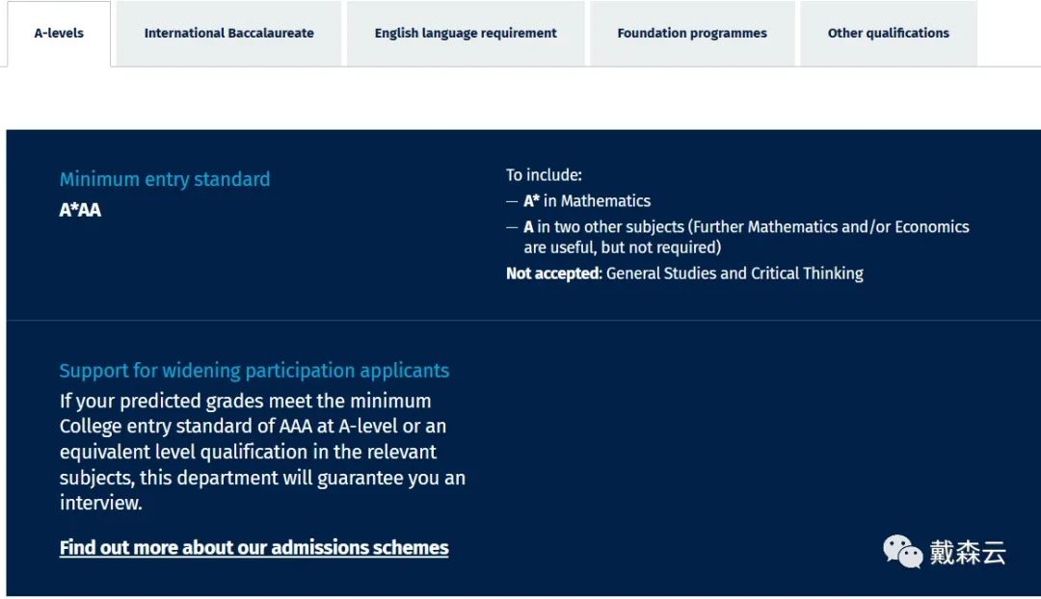The image size is (1041, 599).
Task: Select the A-levels tab
Action: tap(59, 33)
